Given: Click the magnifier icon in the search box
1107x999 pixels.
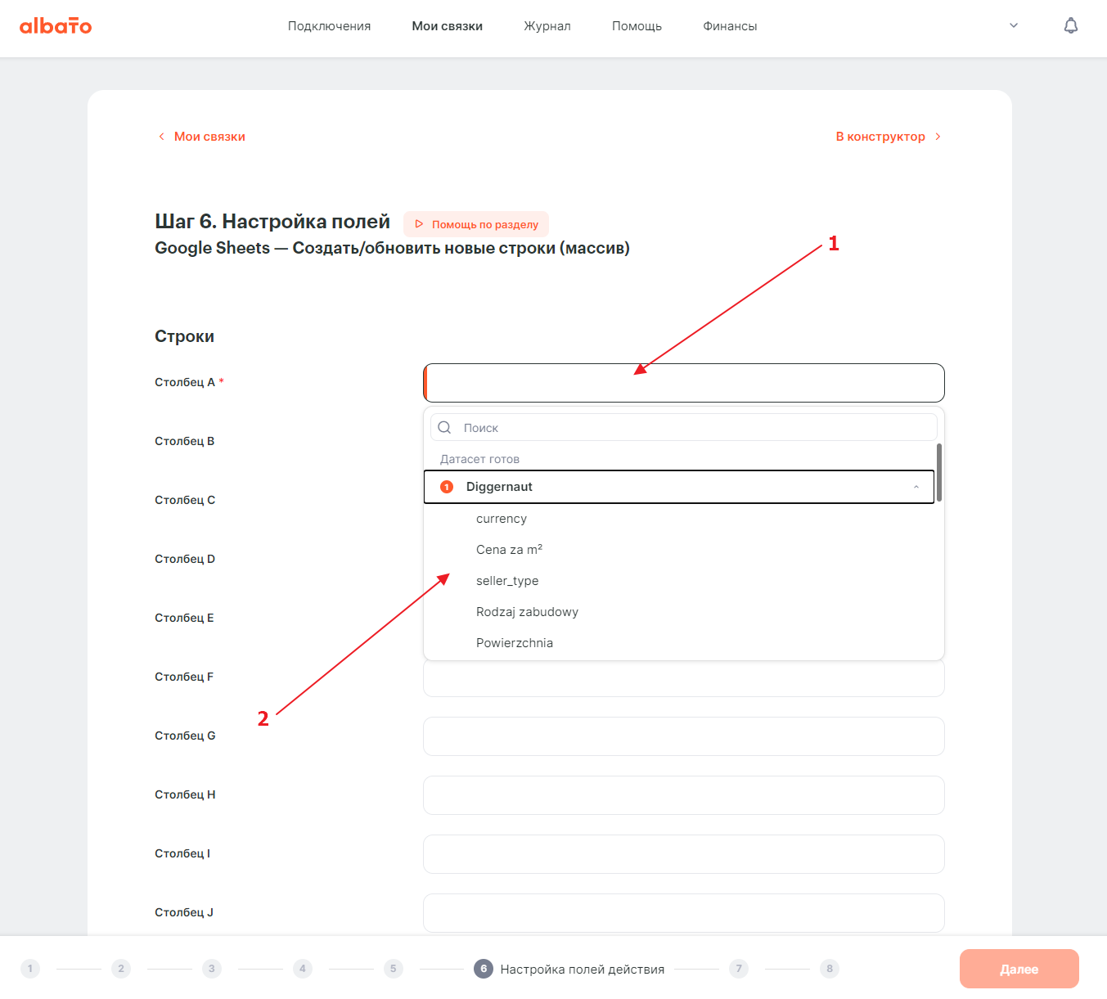Looking at the screenshot, I should 444,427.
